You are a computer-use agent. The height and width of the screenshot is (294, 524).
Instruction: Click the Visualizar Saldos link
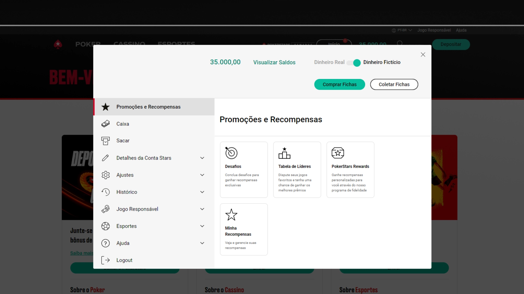coord(274,62)
